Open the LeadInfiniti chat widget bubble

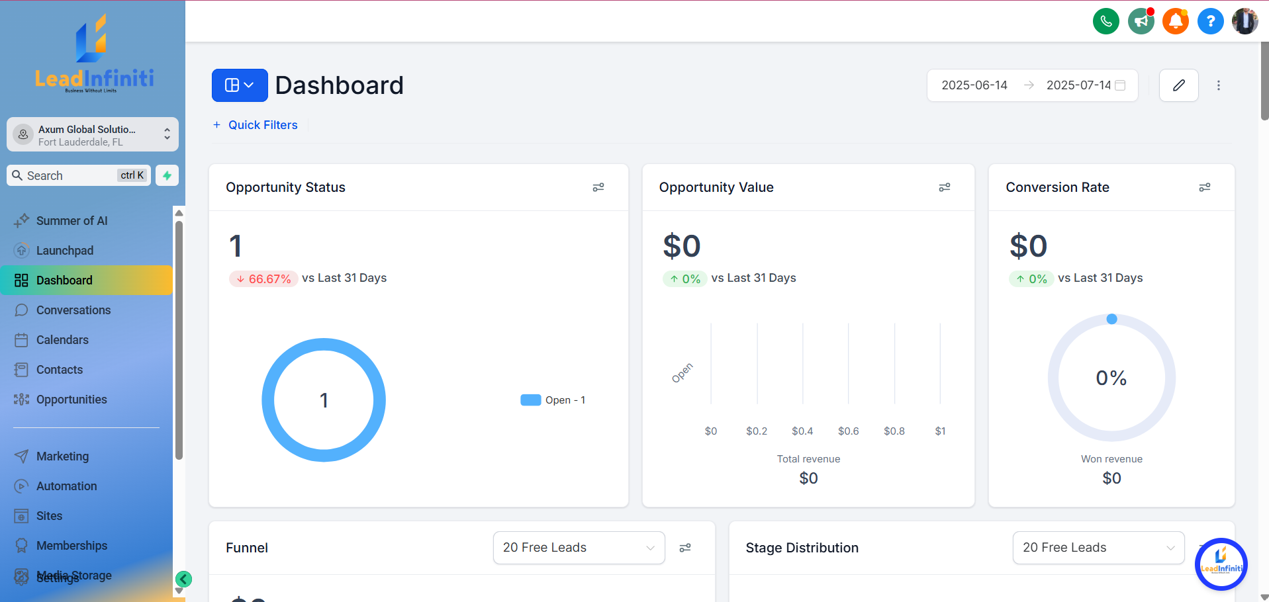click(x=1221, y=564)
